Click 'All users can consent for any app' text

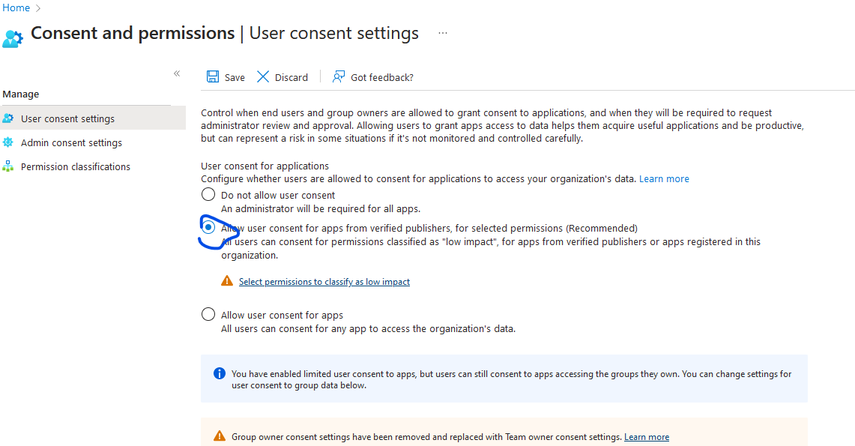pos(368,329)
